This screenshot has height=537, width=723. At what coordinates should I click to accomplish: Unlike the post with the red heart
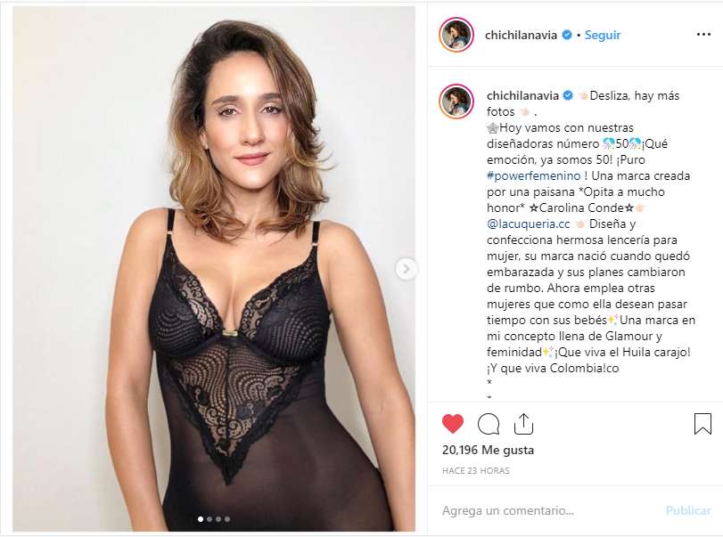point(453,424)
